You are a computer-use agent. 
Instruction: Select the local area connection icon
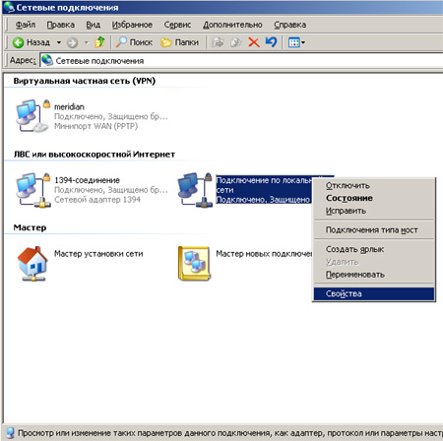(195, 190)
